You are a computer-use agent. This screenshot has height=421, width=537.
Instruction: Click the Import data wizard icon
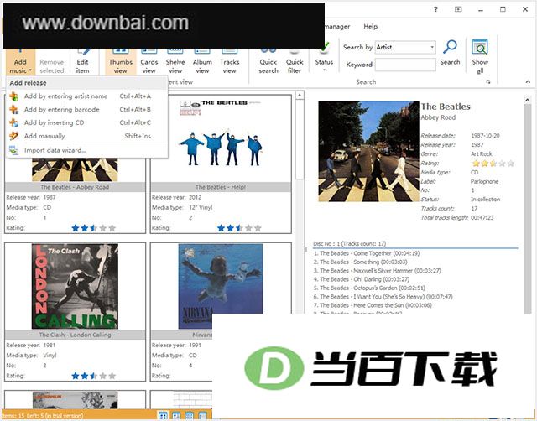[14, 150]
